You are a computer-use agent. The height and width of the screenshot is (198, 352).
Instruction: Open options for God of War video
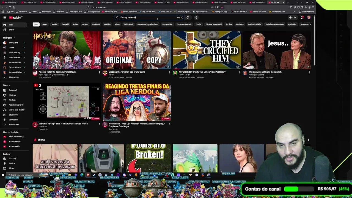click(169, 72)
